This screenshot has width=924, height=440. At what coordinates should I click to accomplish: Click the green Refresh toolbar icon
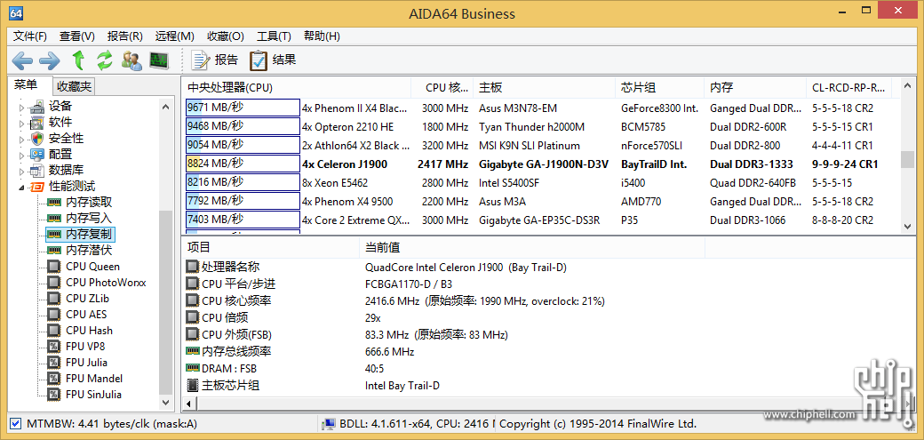(x=105, y=60)
